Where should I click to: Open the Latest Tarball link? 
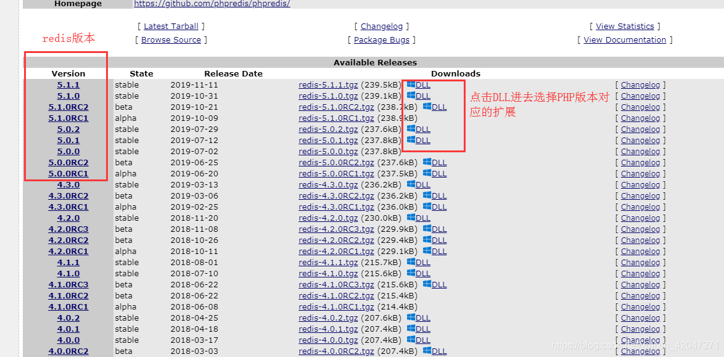pos(171,27)
